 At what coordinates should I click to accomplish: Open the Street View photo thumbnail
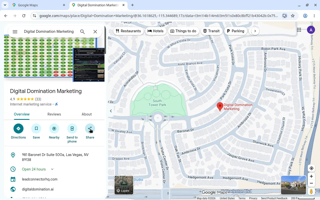[x=293, y=185]
